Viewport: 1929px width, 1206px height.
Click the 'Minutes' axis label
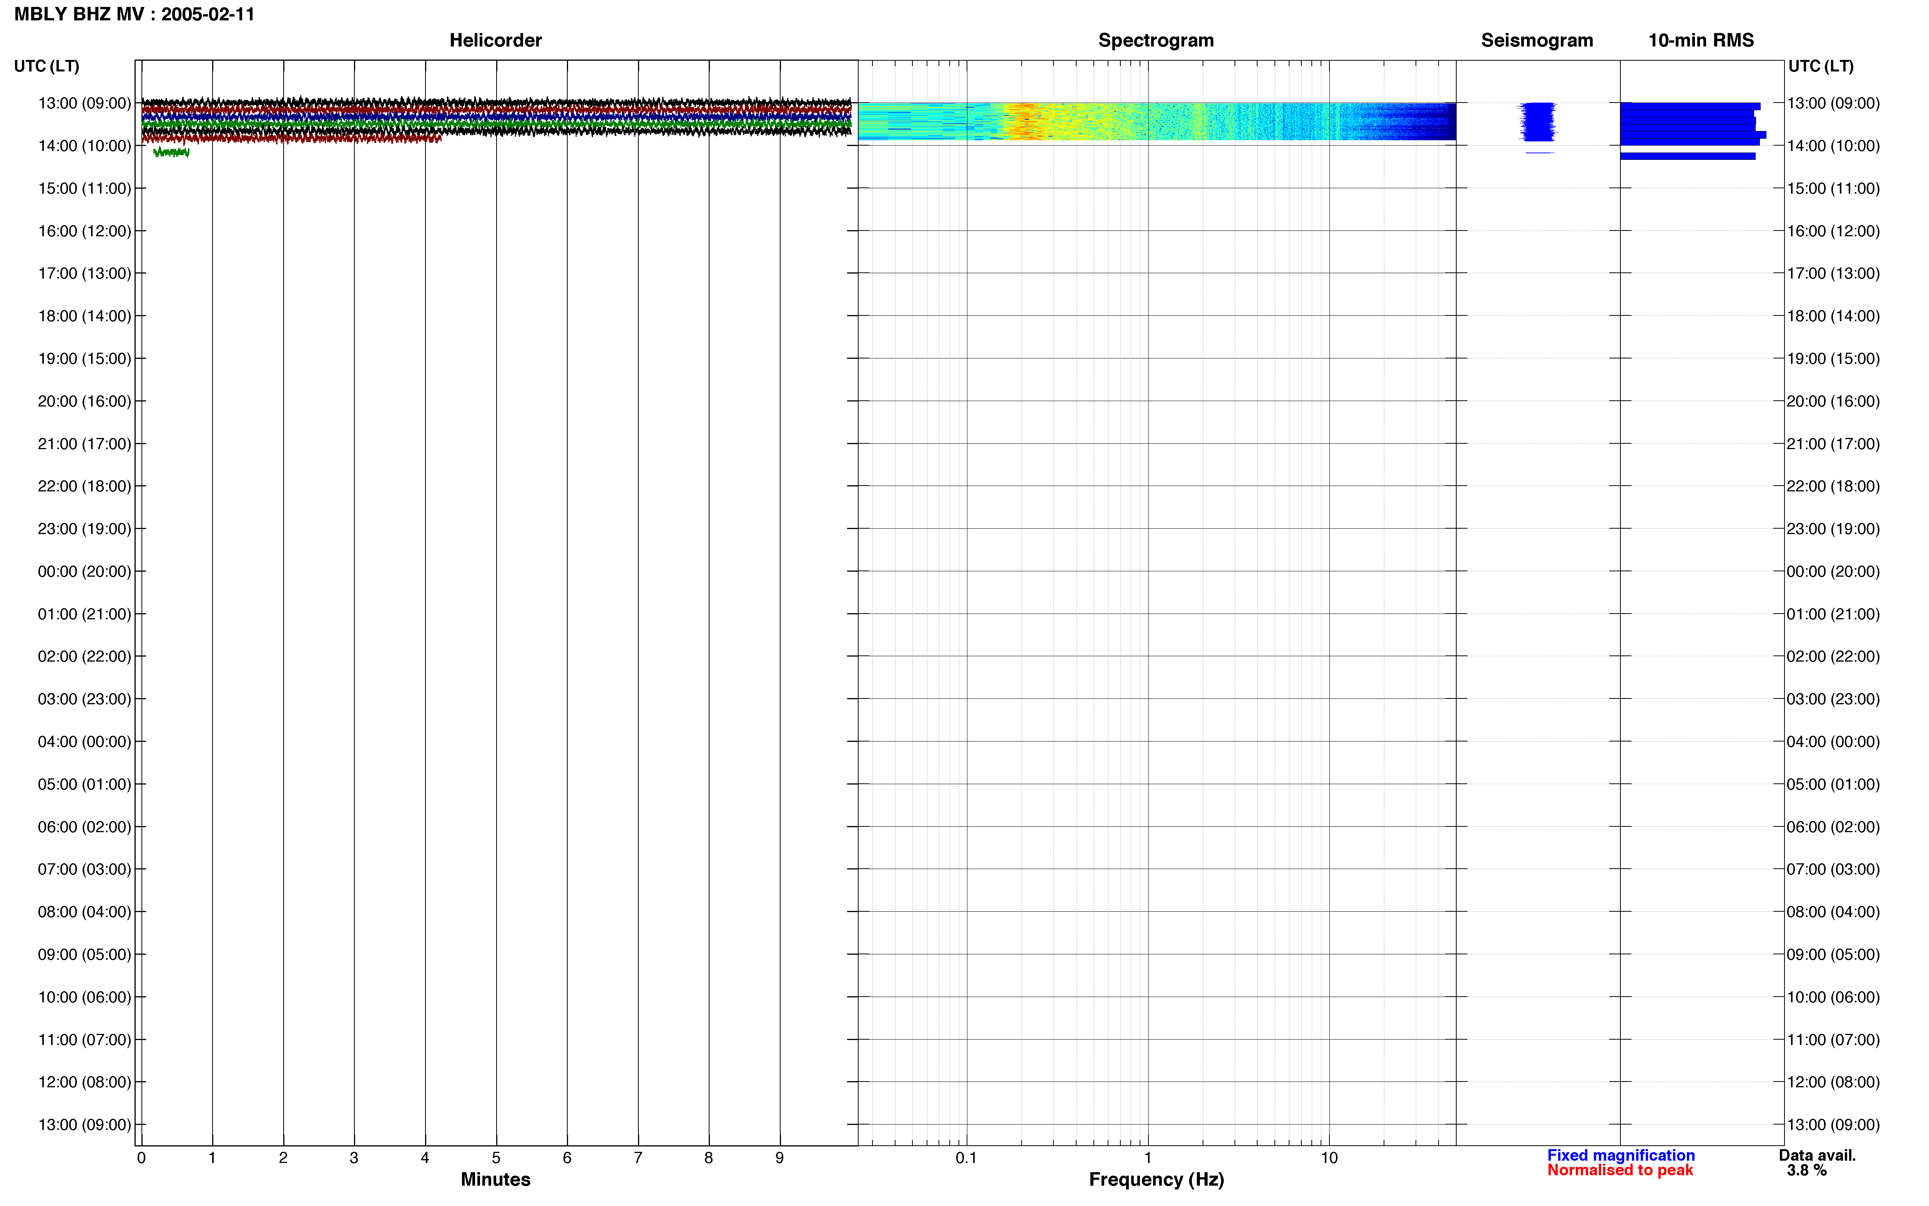pos(495,1179)
